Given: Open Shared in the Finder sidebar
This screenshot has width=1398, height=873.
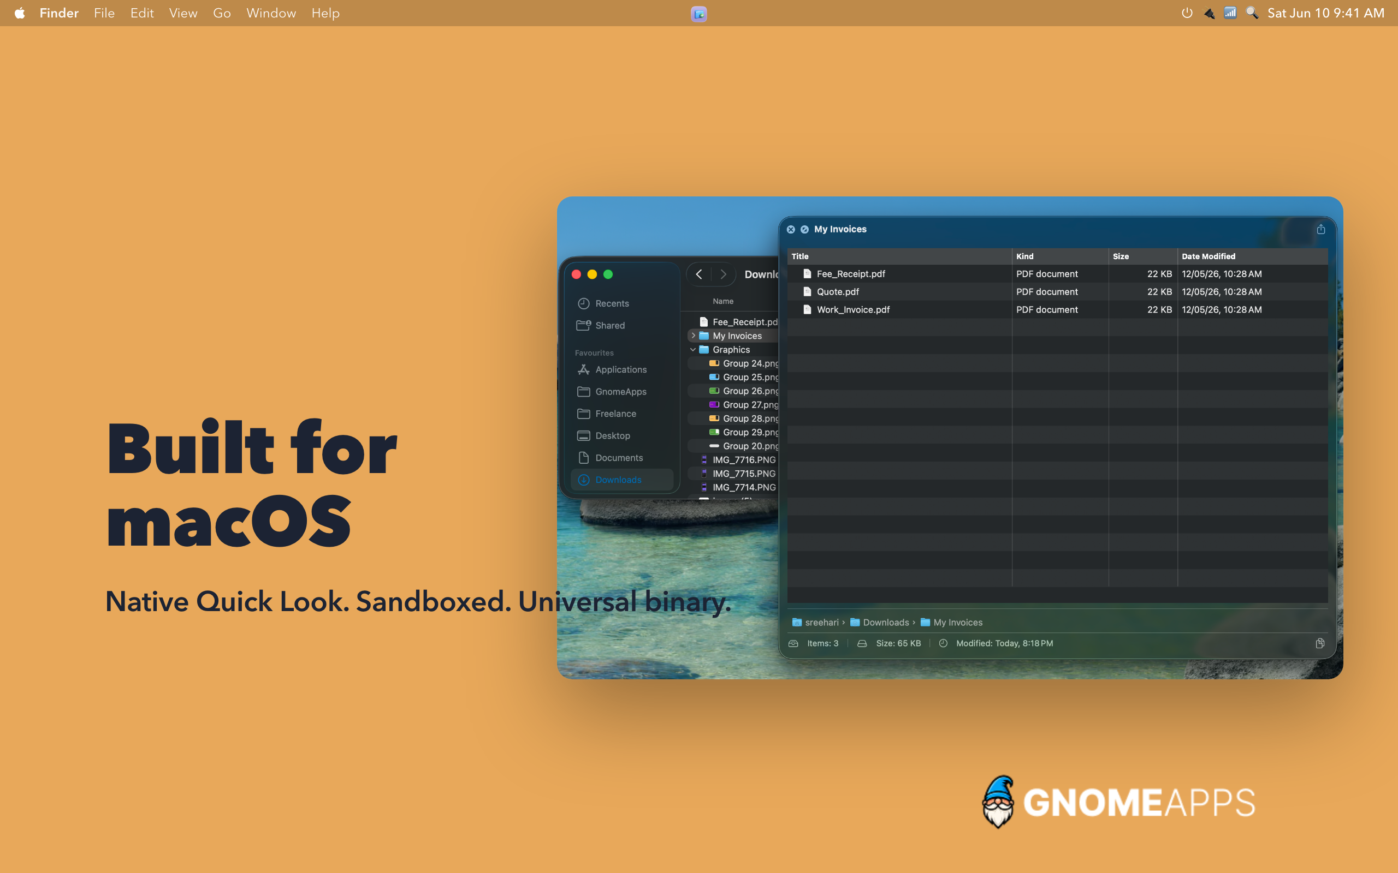Looking at the screenshot, I should point(621,326).
